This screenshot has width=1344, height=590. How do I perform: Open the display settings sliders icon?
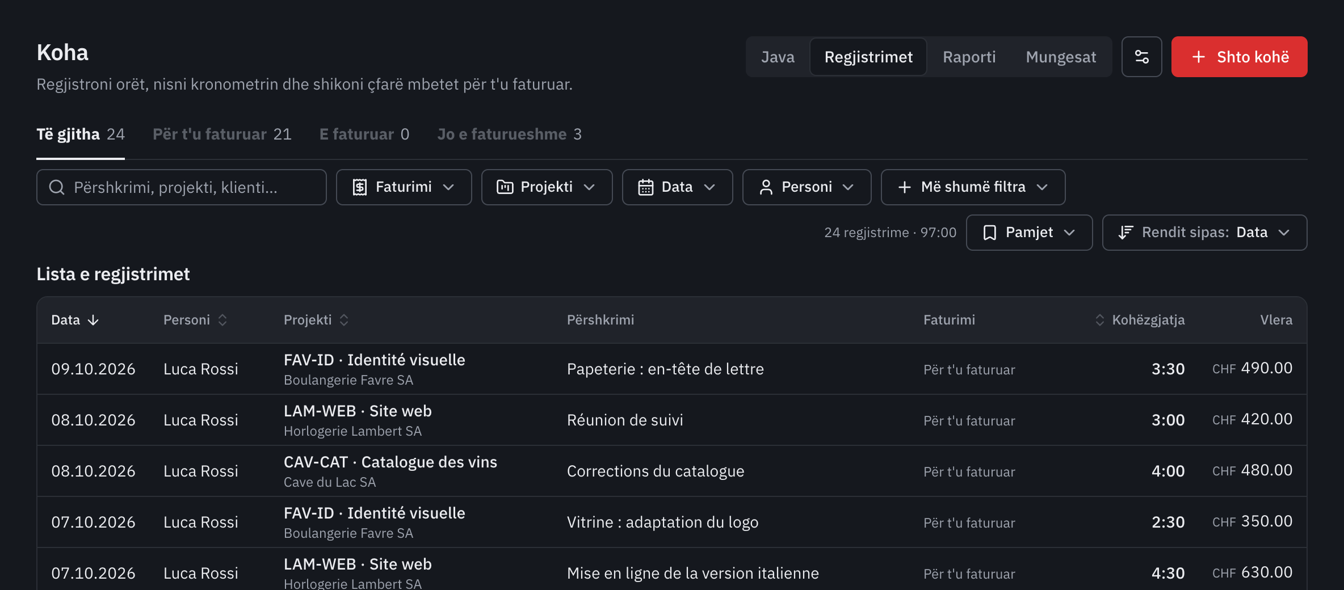(1141, 57)
